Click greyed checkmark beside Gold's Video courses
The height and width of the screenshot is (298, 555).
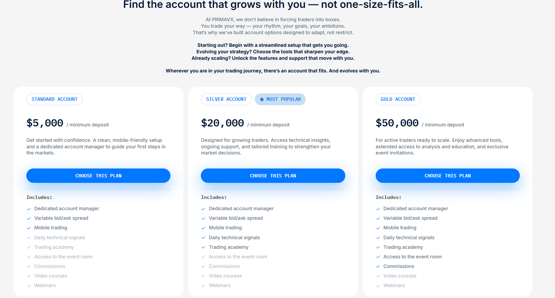[378, 276]
